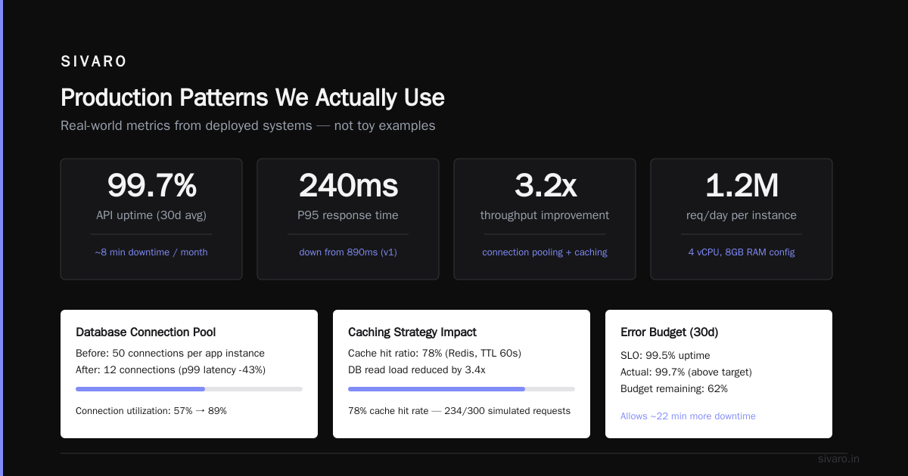
Task: Click the "down from 890ms (v1)" note
Action: pyautogui.click(x=348, y=252)
